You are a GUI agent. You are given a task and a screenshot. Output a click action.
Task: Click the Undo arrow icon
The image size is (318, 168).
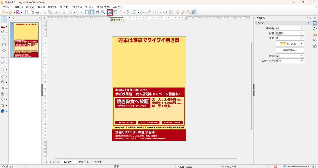pos(70,12)
